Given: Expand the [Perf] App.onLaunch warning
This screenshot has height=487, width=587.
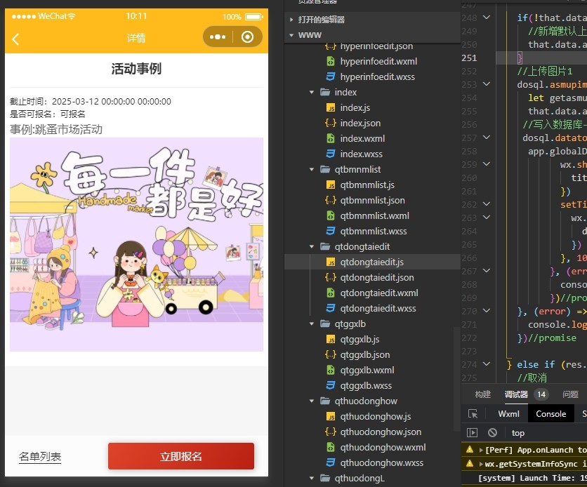Looking at the screenshot, I should coord(481,450).
